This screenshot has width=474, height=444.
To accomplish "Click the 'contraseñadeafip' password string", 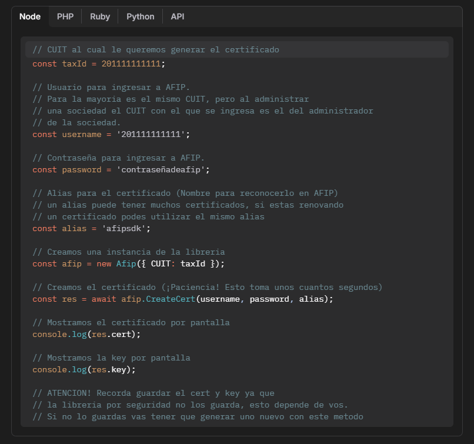I will pos(163,169).
